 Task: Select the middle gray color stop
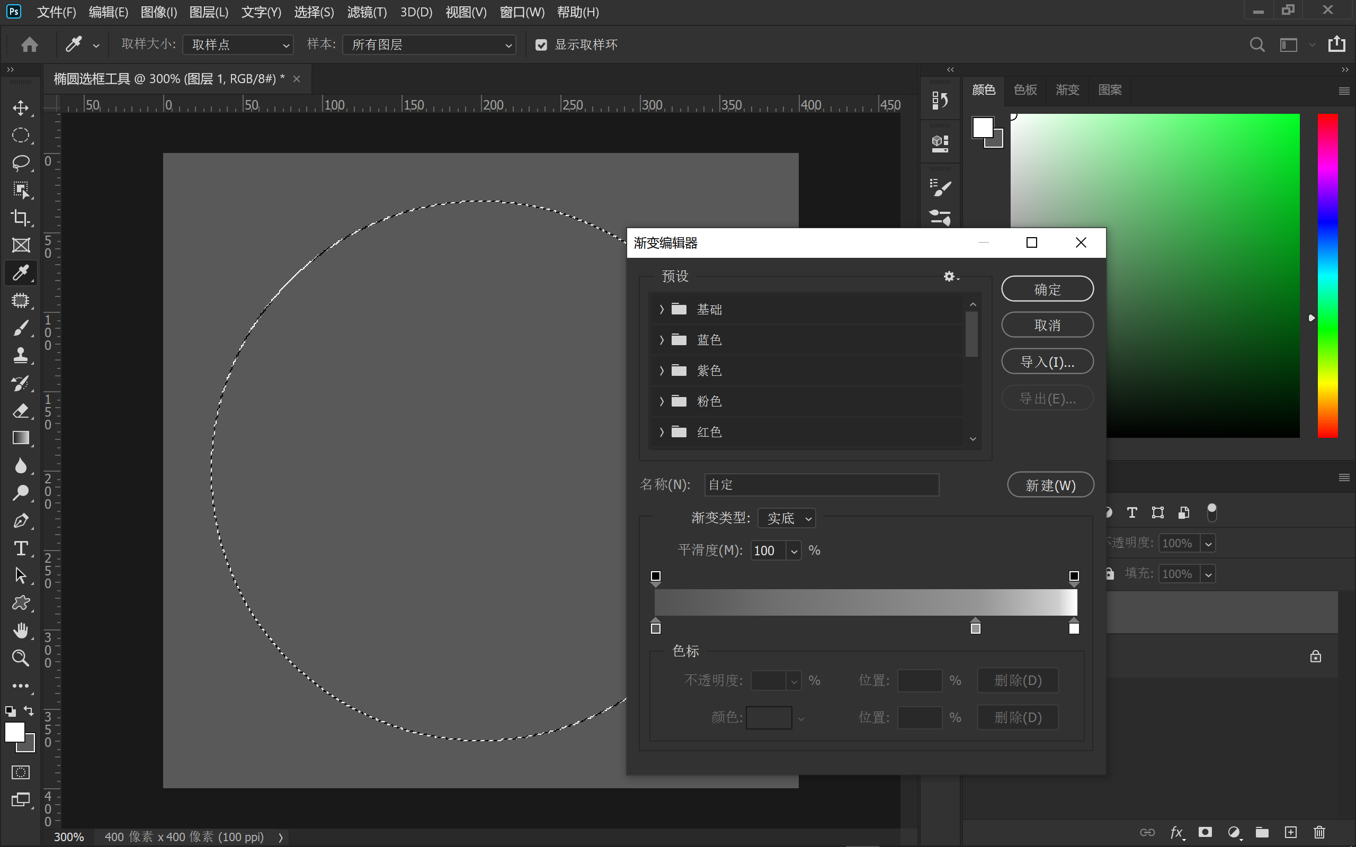976,627
